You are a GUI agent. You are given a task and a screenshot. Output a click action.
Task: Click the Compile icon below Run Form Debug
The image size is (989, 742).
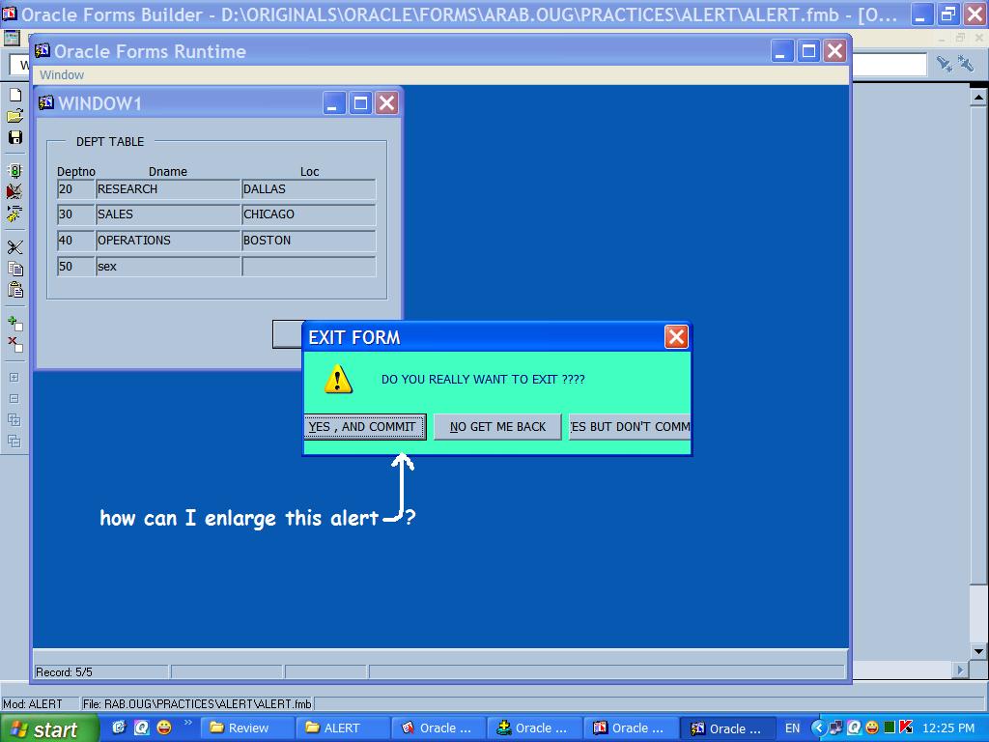(x=15, y=214)
